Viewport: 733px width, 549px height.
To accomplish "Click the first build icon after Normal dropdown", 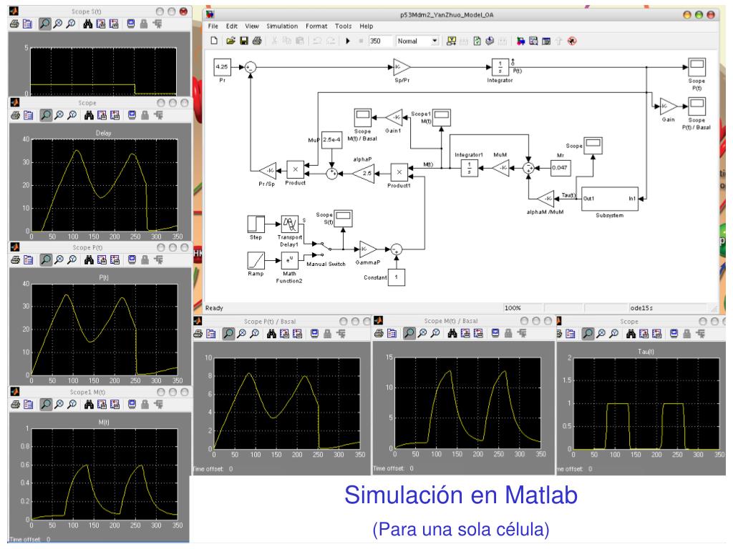I will click(451, 41).
